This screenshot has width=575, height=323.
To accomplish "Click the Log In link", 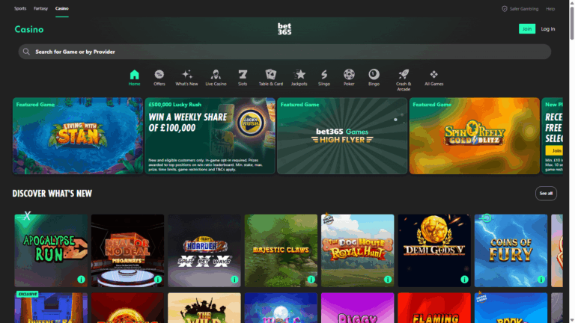I will [x=548, y=29].
